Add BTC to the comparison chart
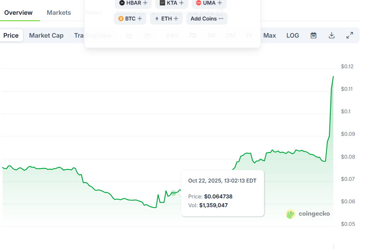The height and width of the screenshot is (249, 373). (x=130, y=19)
